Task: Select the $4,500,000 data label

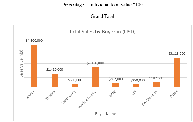Action: click(x=34, y=41)
